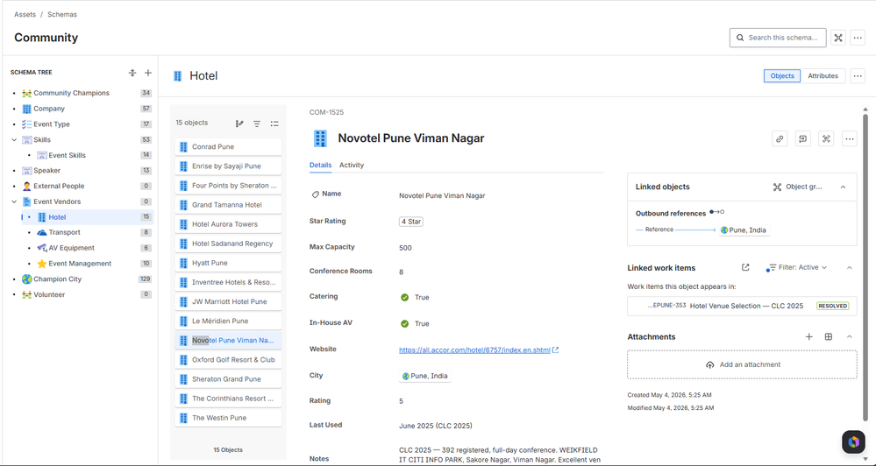Select Champion City in the schema tree
Image resolution: width=876 pixels, height=466 pixels.
[58, 279]
